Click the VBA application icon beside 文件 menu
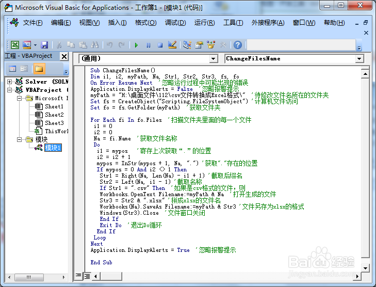Image resolution: width=376 pixels, height=287 pixels. (x=14, y=23)
